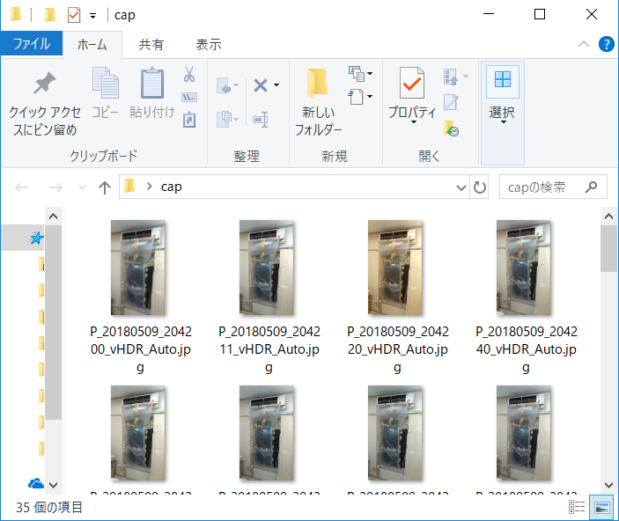Quick access star in navigation pane
The image size is (619, 521).
(x=36, y=238)
